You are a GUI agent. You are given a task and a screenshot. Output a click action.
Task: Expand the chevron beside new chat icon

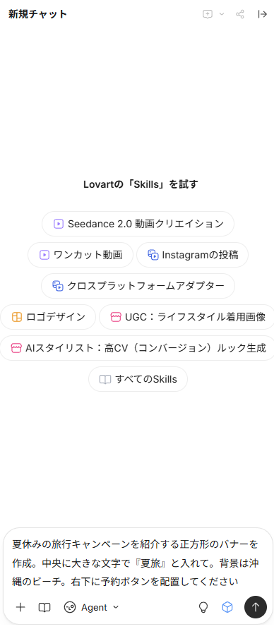(222, 14)
